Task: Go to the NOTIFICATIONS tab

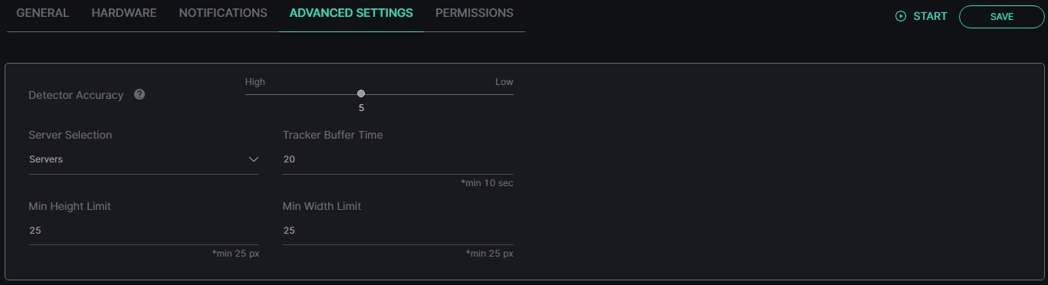Action: 223,13
